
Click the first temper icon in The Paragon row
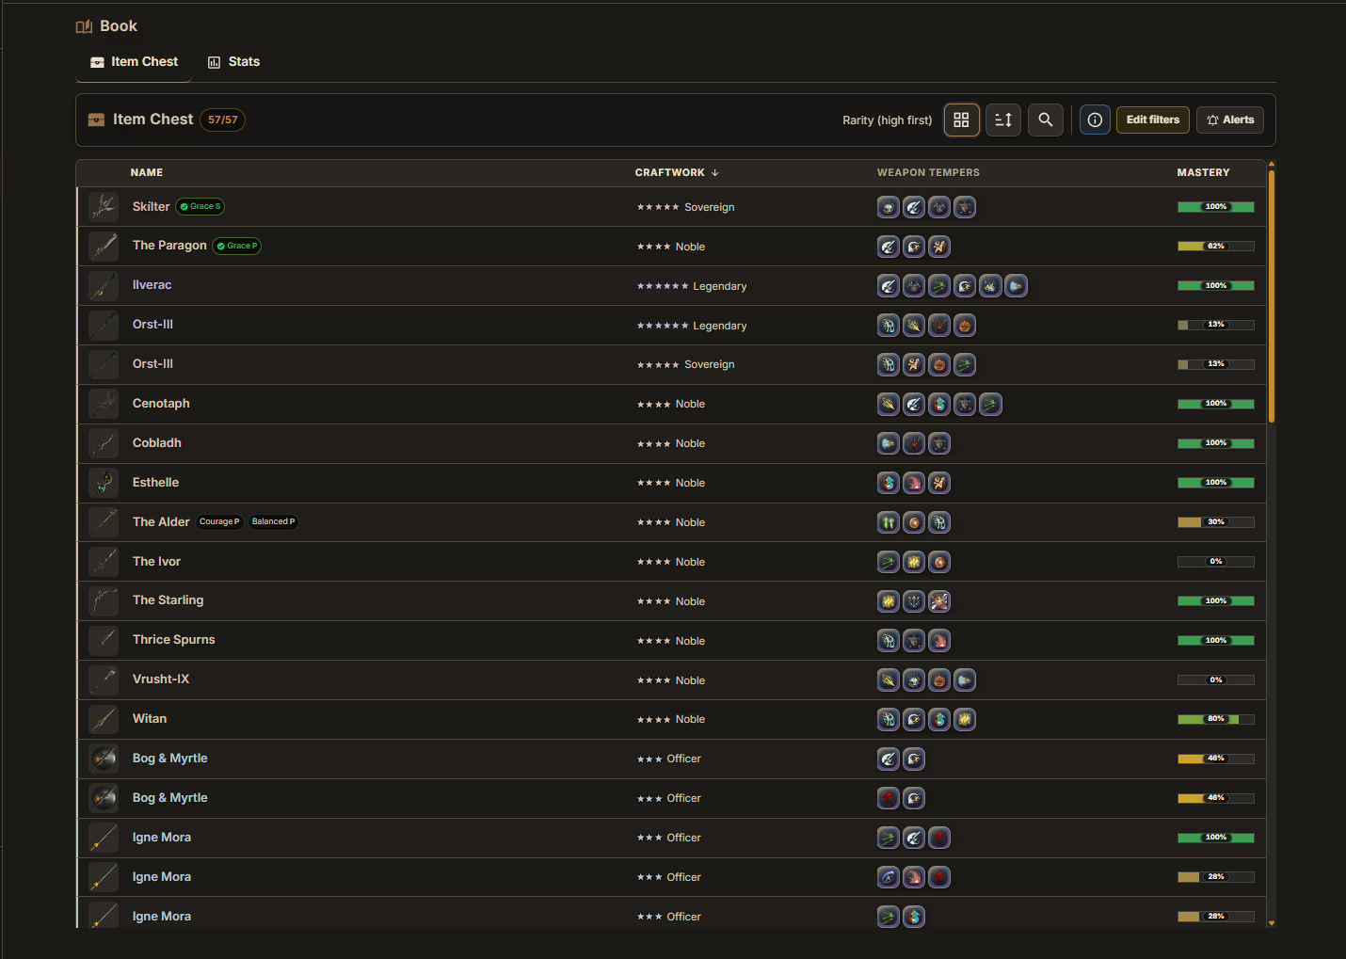point(889,247)
